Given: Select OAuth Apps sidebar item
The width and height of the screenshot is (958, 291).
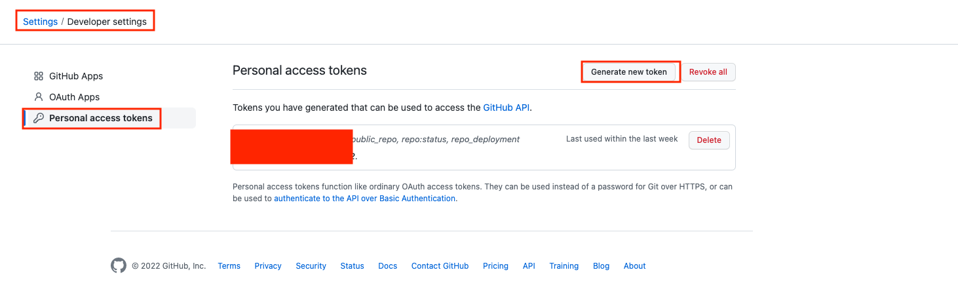Looking at the screenshot, I should (x=74, y=97).
